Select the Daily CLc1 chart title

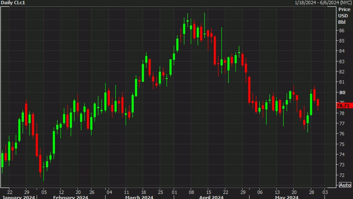[13, 3]
